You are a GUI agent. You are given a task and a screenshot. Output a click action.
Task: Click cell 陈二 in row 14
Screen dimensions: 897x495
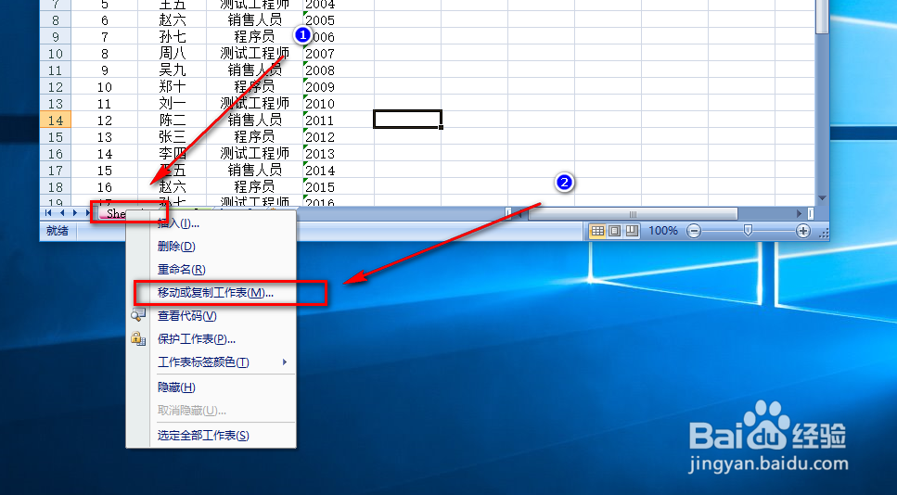173,120
